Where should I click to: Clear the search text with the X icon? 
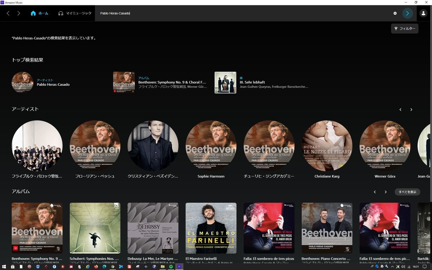pyautogui.click(x=395, y=13)
